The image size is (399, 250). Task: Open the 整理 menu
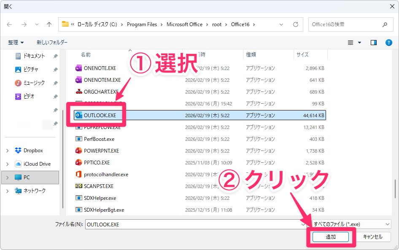(16, 43)
